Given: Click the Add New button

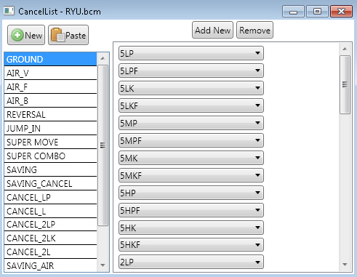Looking at the screenshot, I should [212, 30].
